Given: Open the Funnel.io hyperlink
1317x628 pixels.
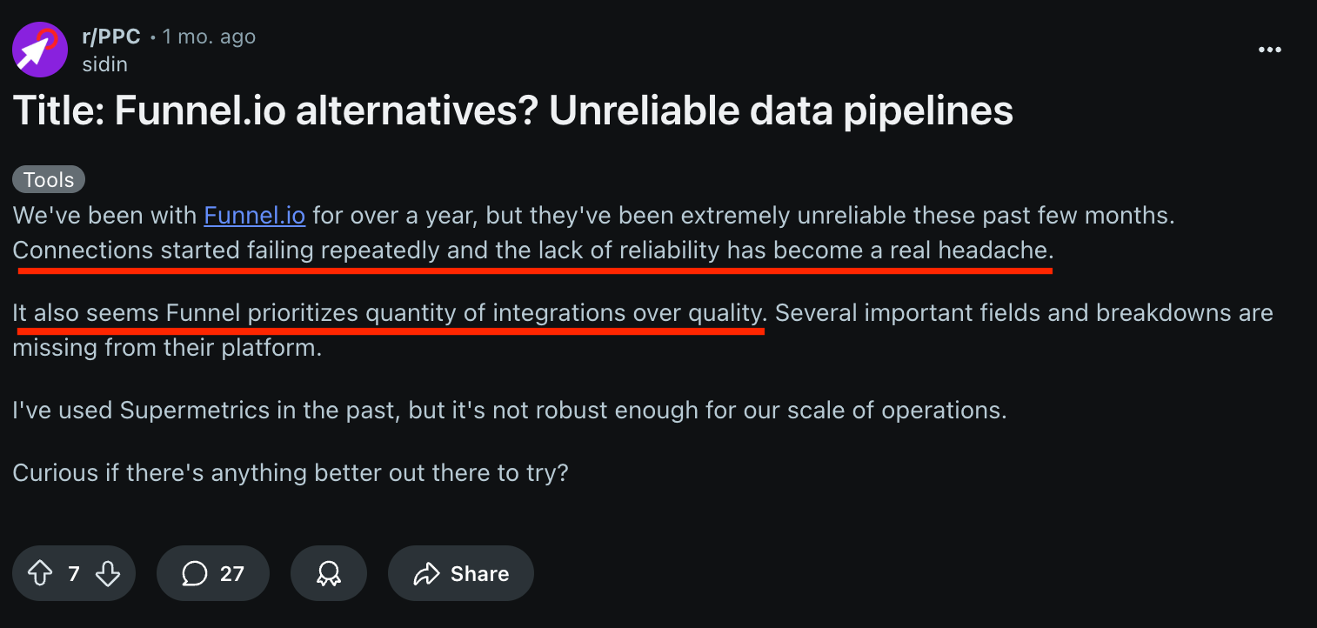Looking at the screenshot, I should [254, 215].
